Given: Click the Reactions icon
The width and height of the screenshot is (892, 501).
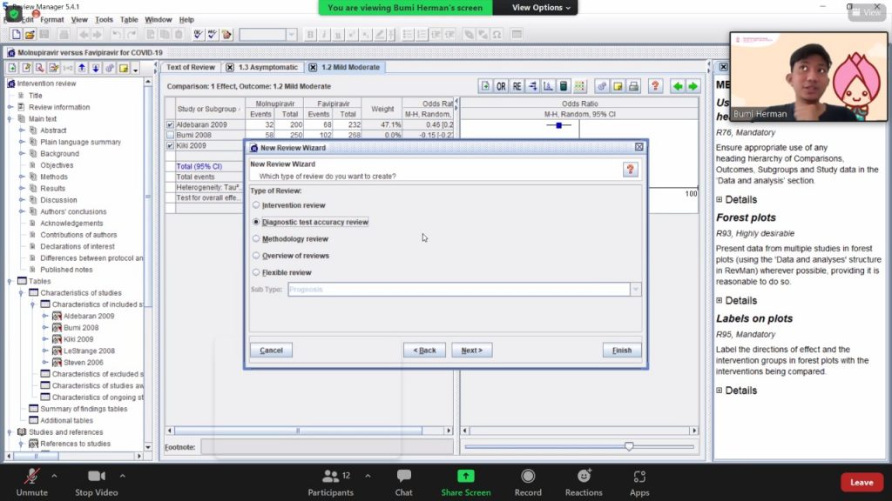Looking at the screenshot, I should (x=584, y=477).
